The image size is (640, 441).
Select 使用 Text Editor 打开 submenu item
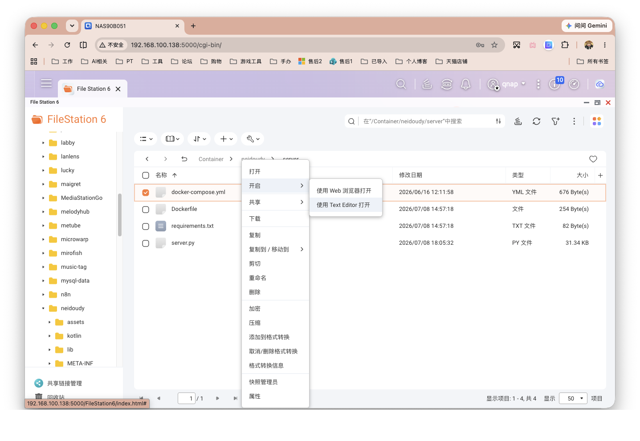pos(346,205)
